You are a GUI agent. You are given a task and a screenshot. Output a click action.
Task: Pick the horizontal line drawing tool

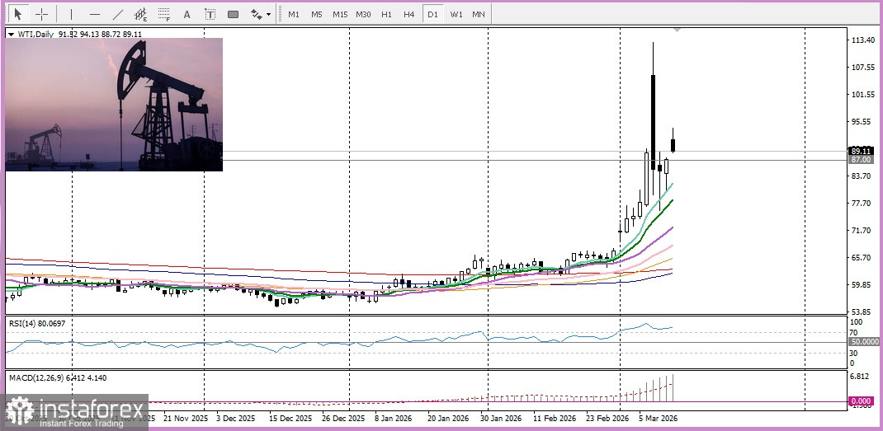click(x=94, y=14)
